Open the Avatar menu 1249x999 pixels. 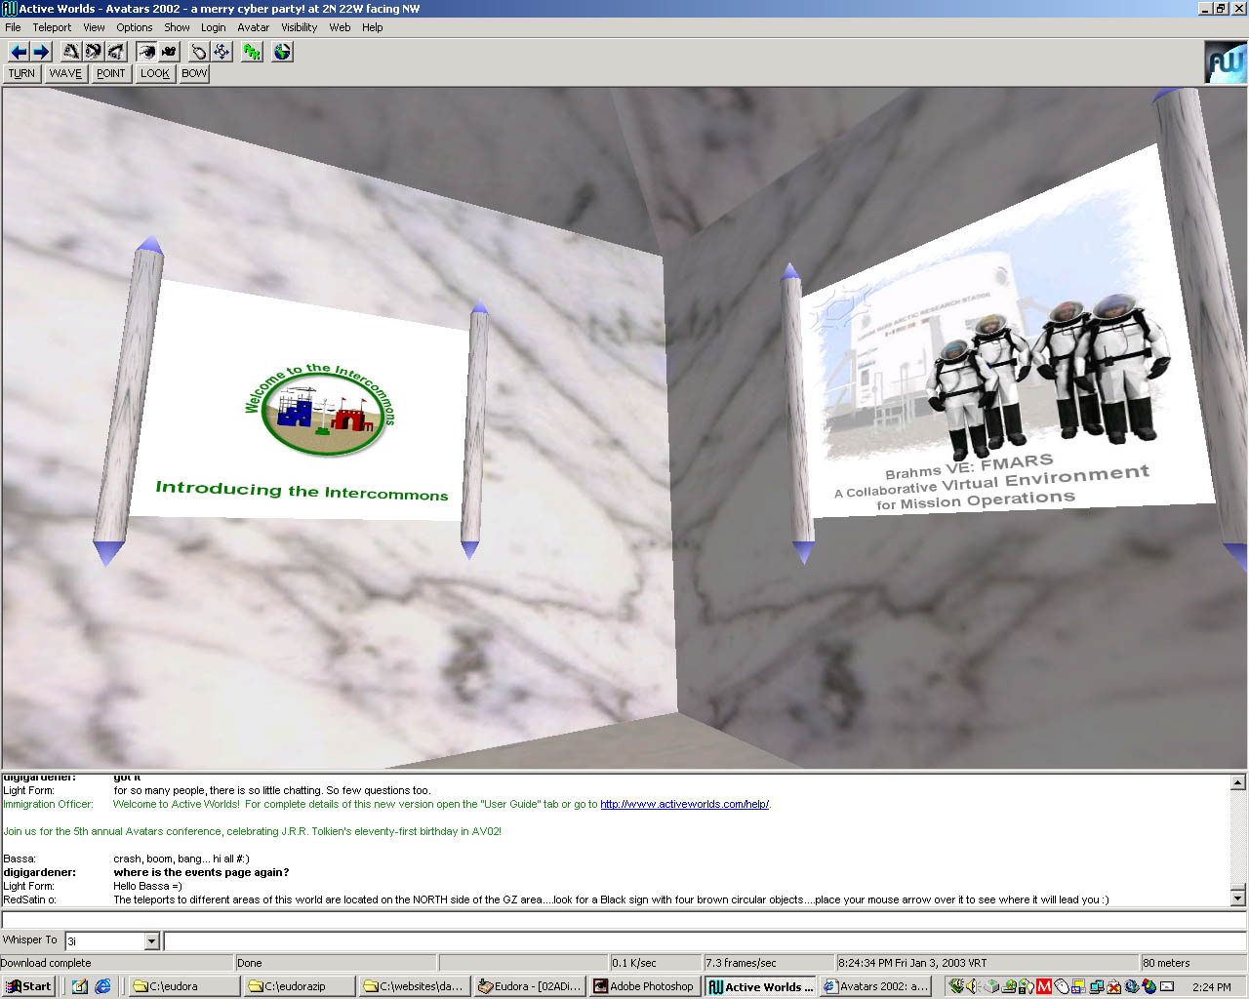(253, 27)
